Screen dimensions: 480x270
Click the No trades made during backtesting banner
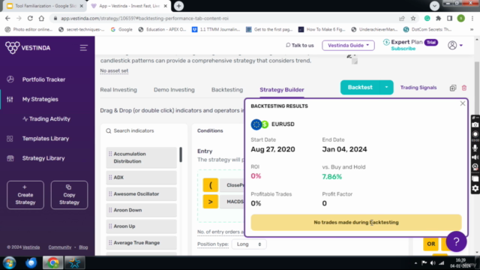pos(356,223)
